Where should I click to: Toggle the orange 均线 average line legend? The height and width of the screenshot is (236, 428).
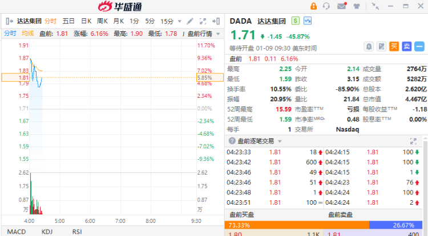pyautogui.click(x=28, y=34)
